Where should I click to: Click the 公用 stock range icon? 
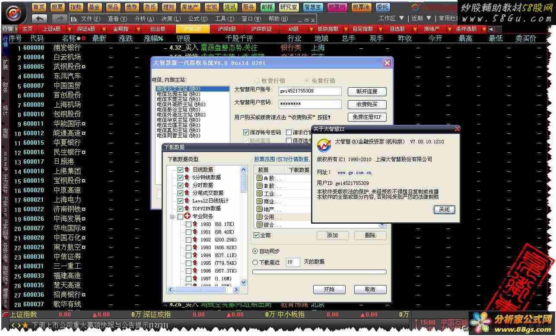coord(260,217)
